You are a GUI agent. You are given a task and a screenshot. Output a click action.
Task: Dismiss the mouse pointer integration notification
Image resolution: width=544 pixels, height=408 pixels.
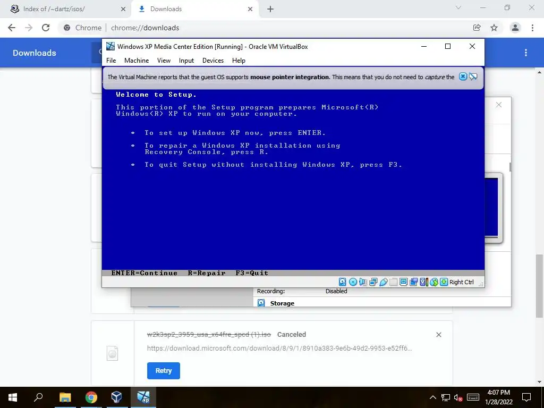pyautogui.click(x=463, y=76)
